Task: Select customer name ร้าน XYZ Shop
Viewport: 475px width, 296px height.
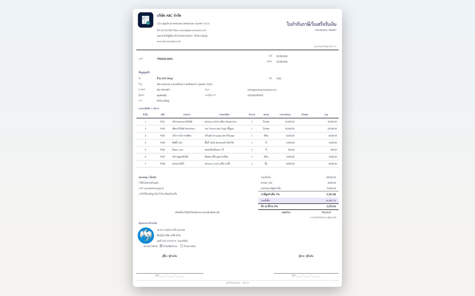Action: (165, 78)
